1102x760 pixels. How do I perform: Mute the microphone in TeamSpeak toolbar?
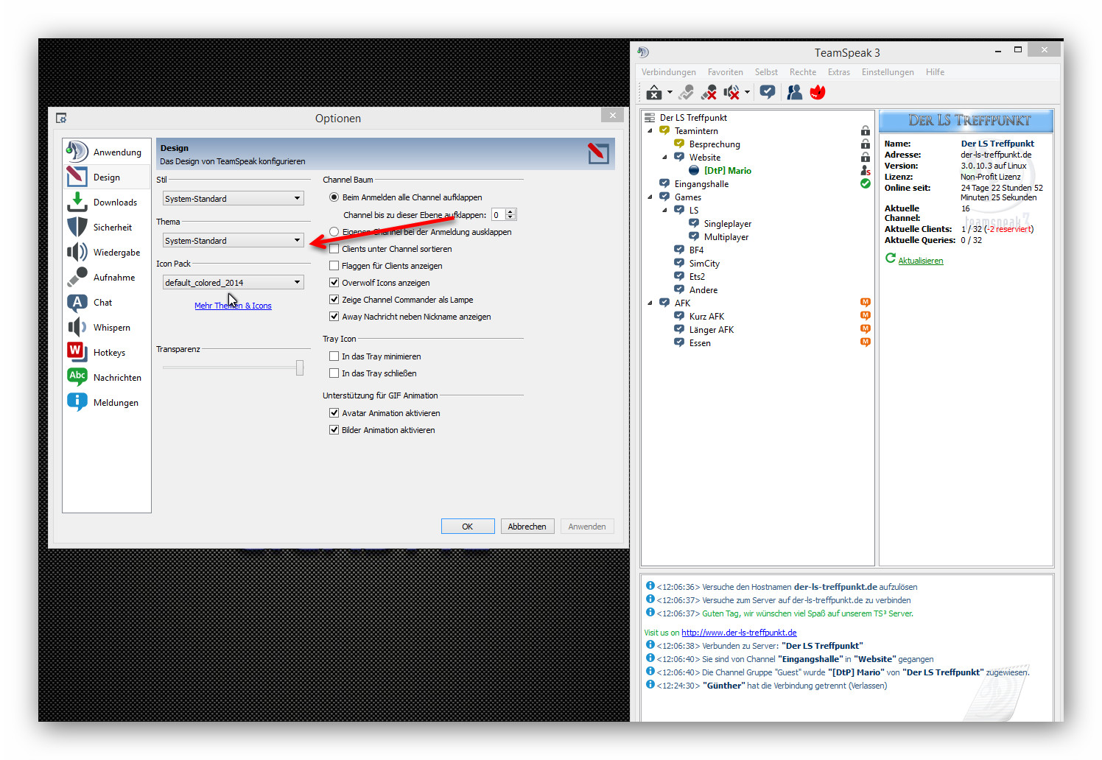pyautogui.click(x=709, y=92)
